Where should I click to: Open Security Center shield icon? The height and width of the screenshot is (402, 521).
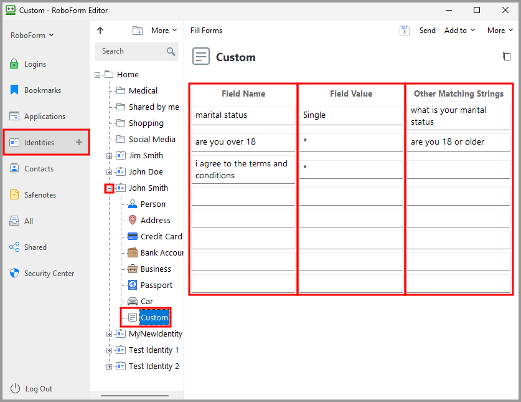tap(14, 273)
